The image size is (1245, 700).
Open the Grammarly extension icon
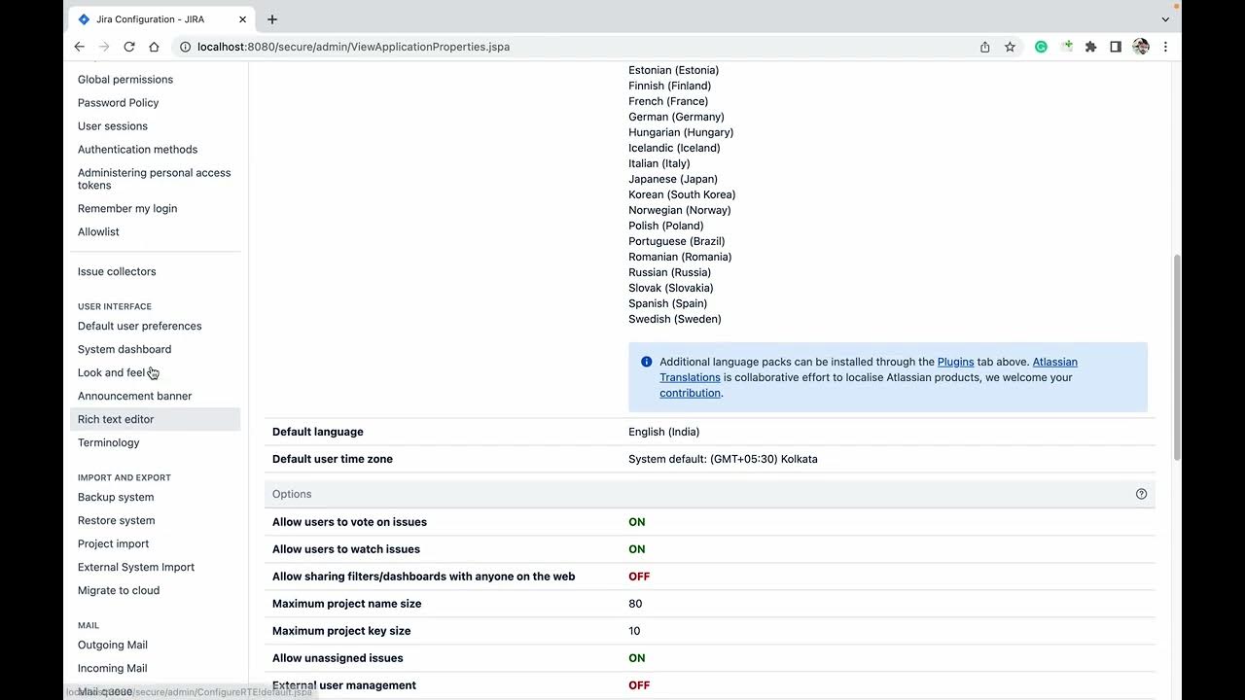pos(1041,47)
